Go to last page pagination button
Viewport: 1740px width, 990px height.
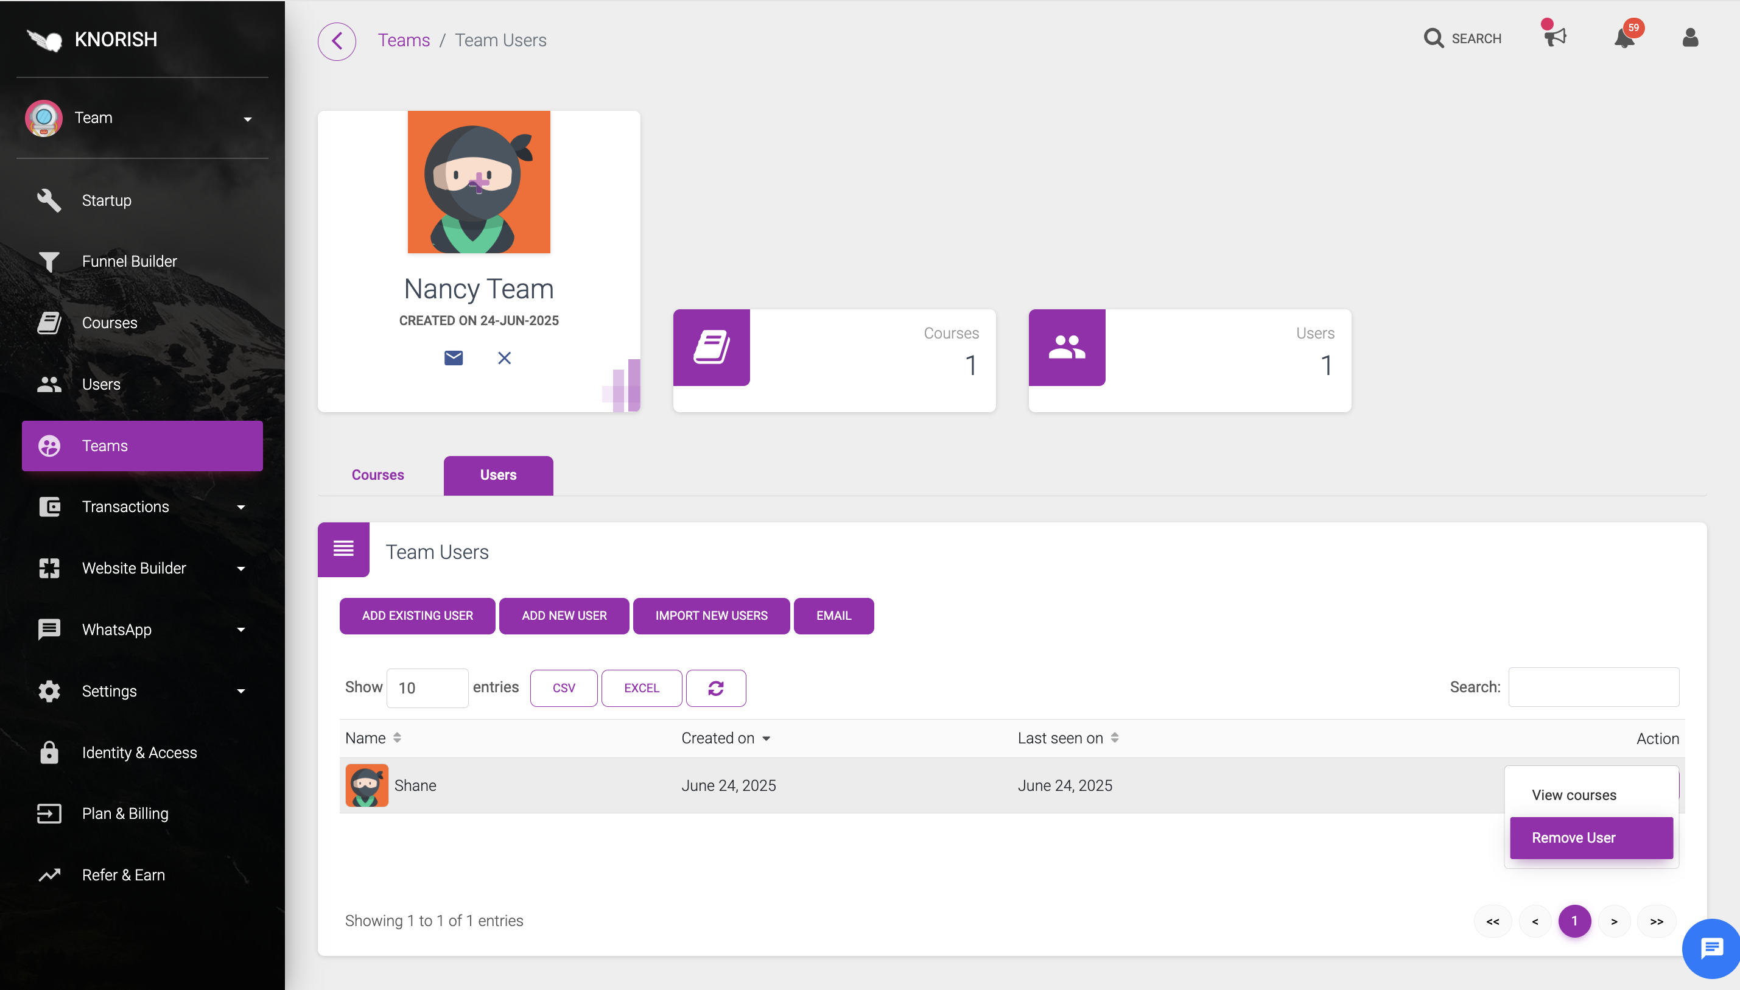[x=1657, y=921]
